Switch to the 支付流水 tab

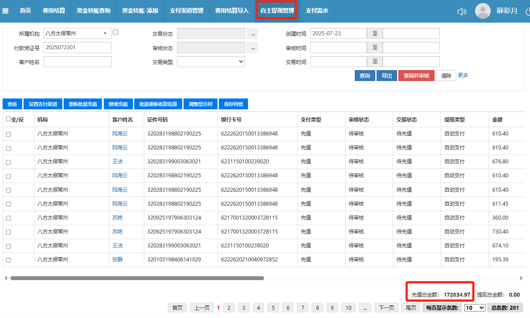coord(317,11)
